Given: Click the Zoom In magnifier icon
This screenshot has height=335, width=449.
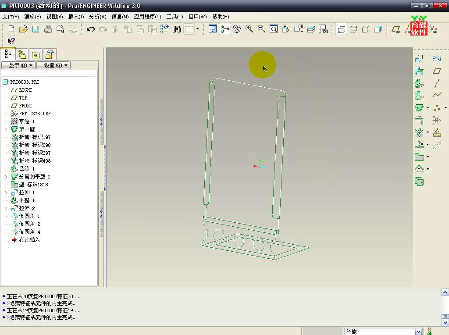Looking at the screenshot, I should (x=249, y=29).
